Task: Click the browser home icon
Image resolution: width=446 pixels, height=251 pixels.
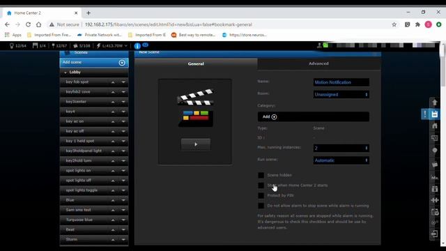Action: coord(38,24)
